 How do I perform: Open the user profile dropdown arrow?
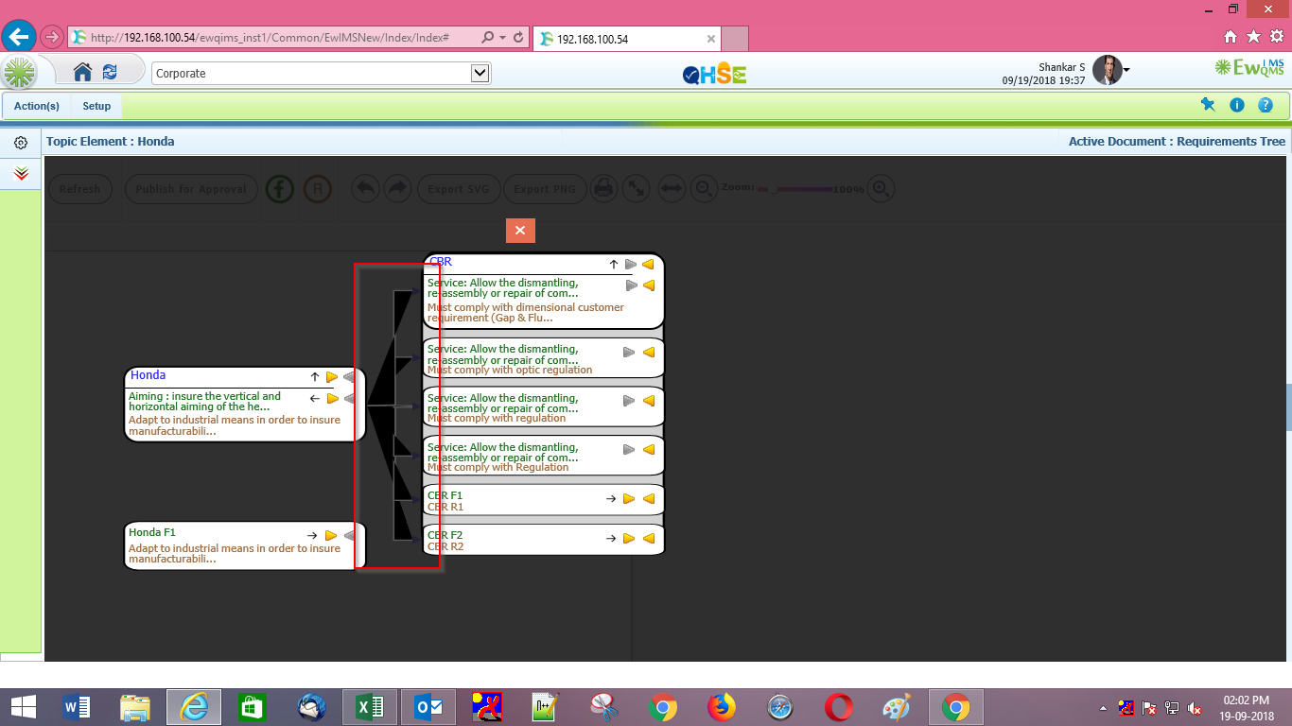(x=1126, y=71)
